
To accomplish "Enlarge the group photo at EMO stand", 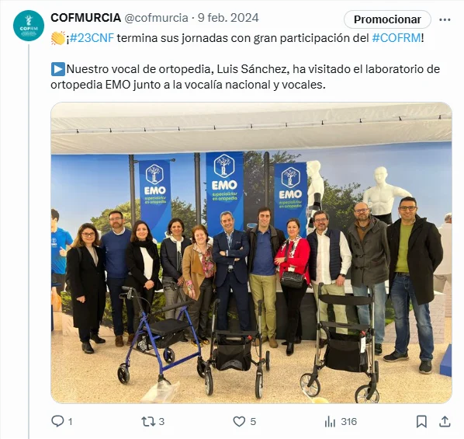I will point(251,253).
